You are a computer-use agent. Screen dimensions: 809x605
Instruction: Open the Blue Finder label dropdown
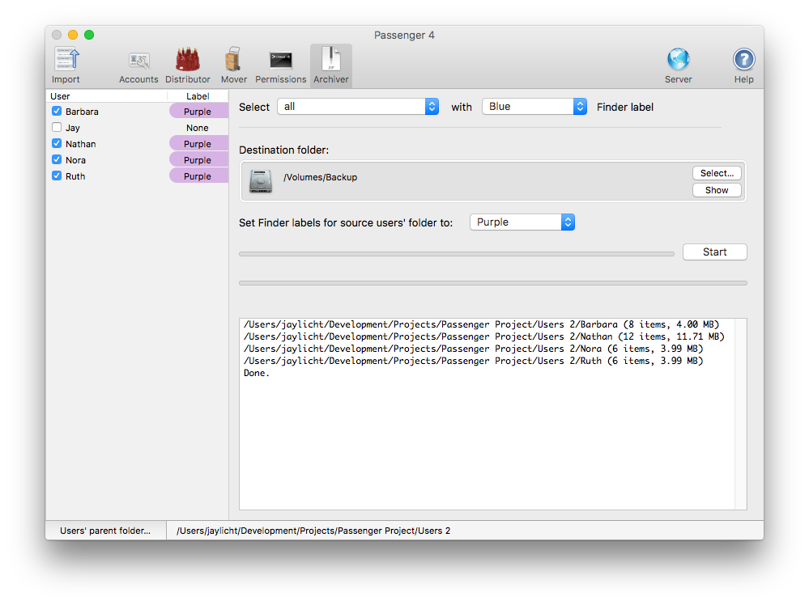coord(534,107)
